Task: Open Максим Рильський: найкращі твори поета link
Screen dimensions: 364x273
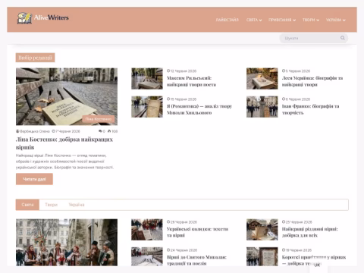Action: [x=191, y=81]
